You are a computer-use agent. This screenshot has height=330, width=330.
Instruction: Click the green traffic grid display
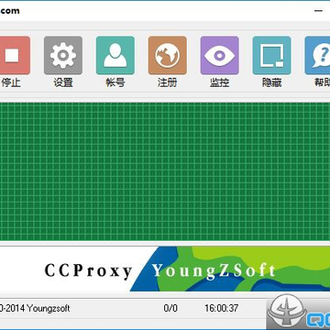click(x=165, y=171)
